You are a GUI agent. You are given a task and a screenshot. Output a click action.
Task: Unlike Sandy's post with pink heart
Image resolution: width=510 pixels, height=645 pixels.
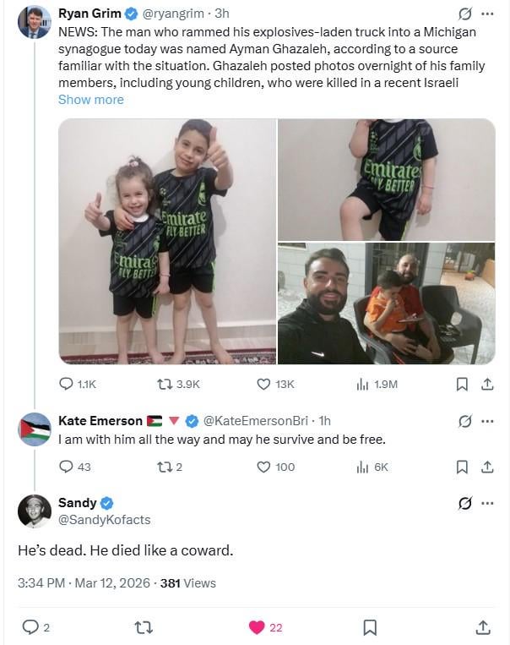(x=257, y=627)
